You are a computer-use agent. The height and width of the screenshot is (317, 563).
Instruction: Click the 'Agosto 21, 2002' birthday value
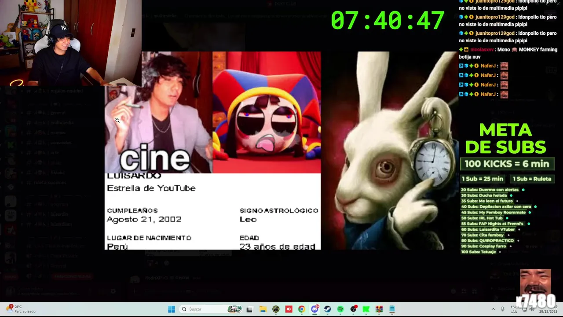click(144, 219)
